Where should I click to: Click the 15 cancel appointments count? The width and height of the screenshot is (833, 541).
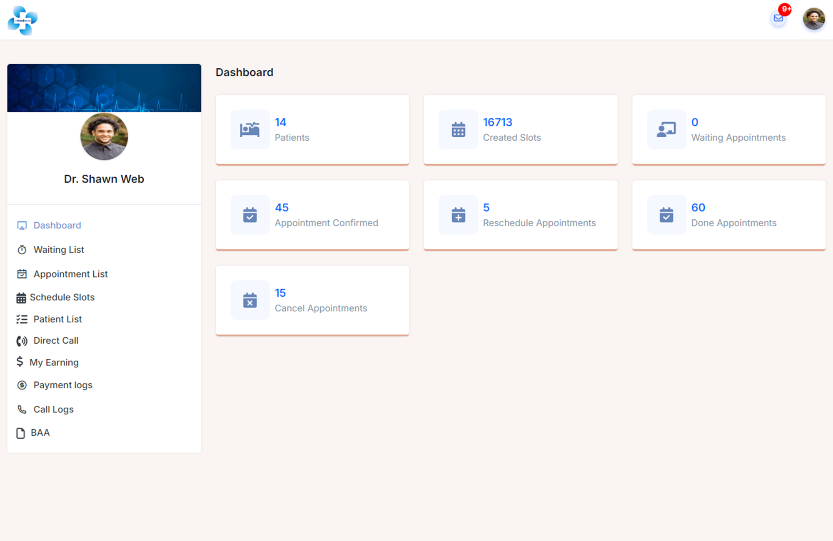click(280, 293)
